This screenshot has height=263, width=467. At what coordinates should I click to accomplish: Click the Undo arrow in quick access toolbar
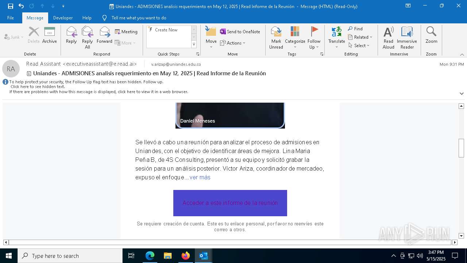tap(21, 6)
